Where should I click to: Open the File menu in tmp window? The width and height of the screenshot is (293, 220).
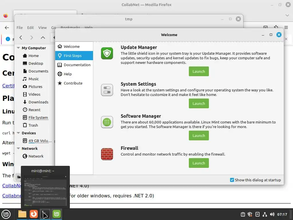[19, 27]
